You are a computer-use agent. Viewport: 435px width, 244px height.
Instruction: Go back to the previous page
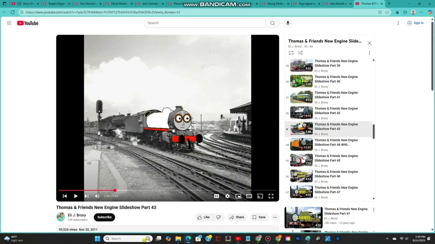pyautogui.click(x=4, y=12)
